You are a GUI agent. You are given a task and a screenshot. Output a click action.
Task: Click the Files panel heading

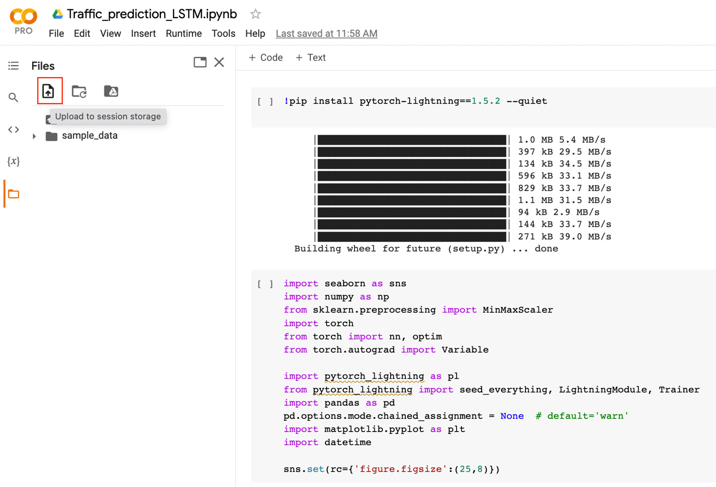[x=43, y=66]
